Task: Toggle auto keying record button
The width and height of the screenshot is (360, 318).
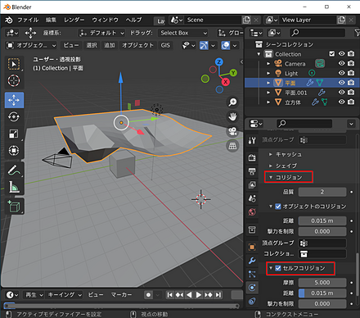Action: pyautogui.click(x=148, y=295)
